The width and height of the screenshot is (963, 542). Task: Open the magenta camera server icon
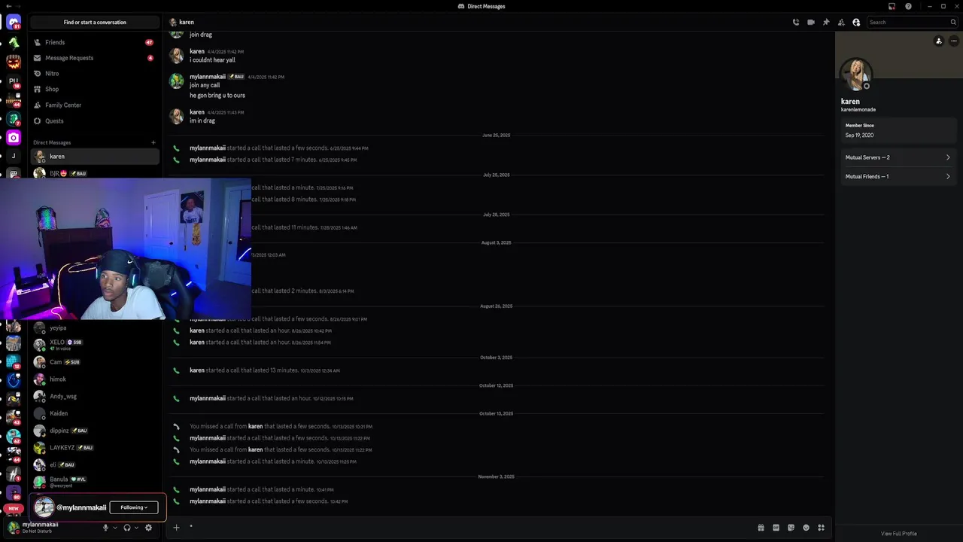(14, 138)
